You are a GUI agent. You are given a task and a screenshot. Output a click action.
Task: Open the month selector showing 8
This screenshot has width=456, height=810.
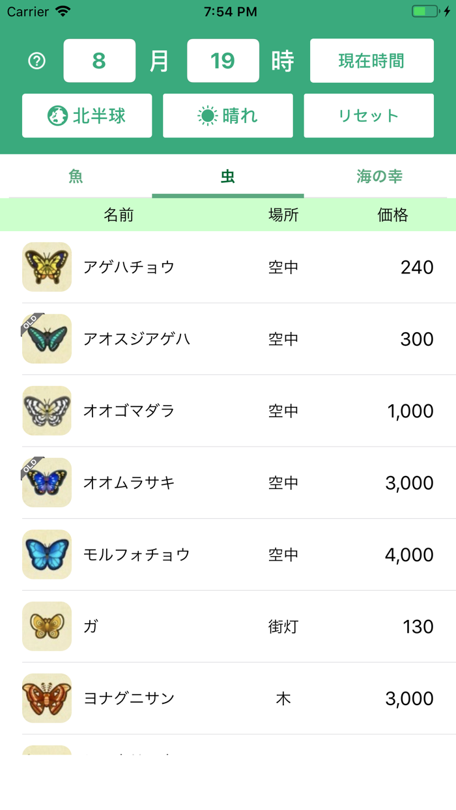click(x=99, y=61)
